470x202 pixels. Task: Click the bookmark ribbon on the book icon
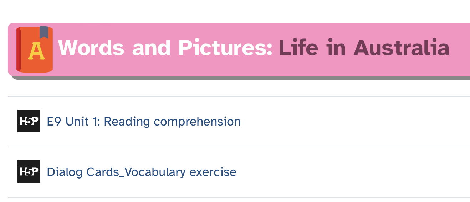point(44,32)
